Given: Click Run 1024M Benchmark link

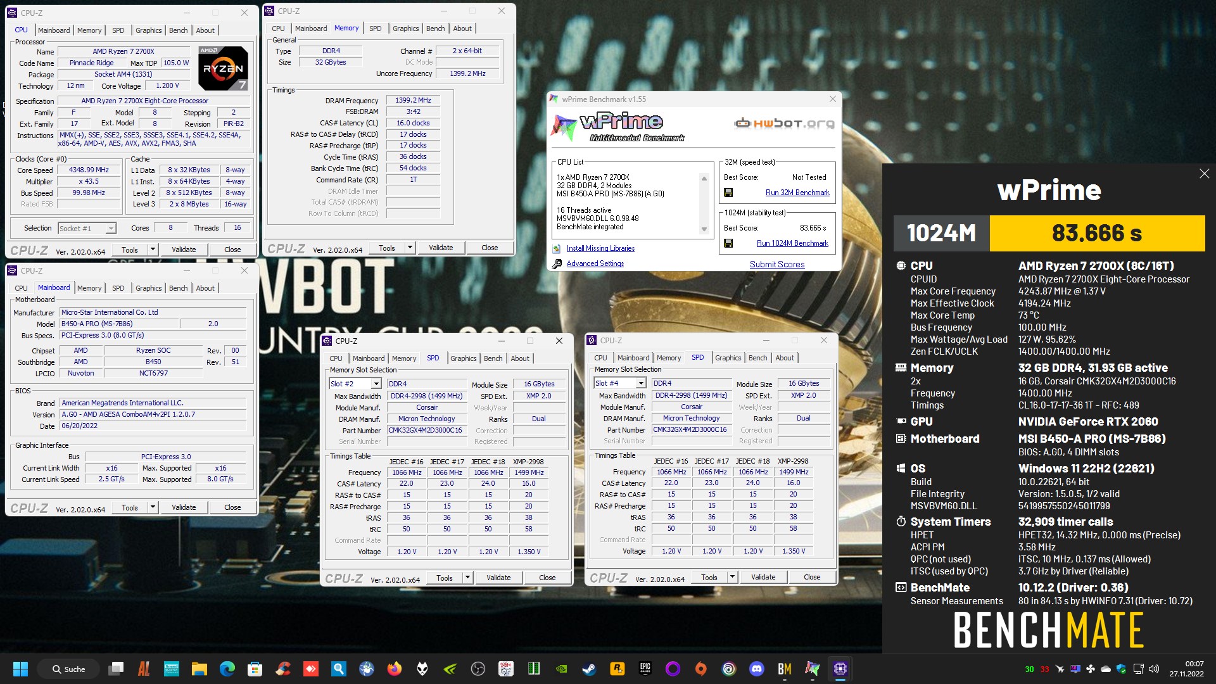Looking at the screenshot, I should point(792,243).
